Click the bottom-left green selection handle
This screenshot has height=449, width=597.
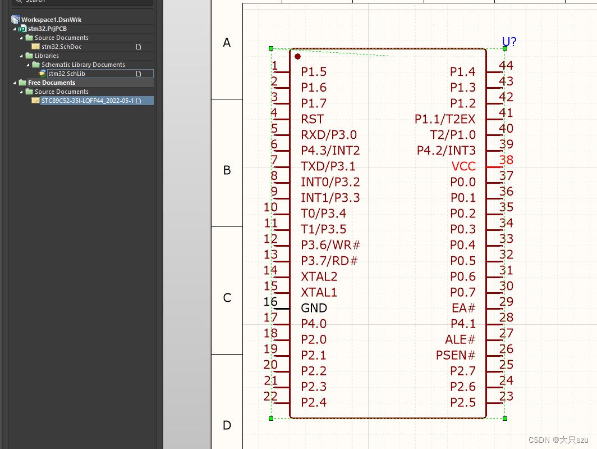[x=271, y=419]
